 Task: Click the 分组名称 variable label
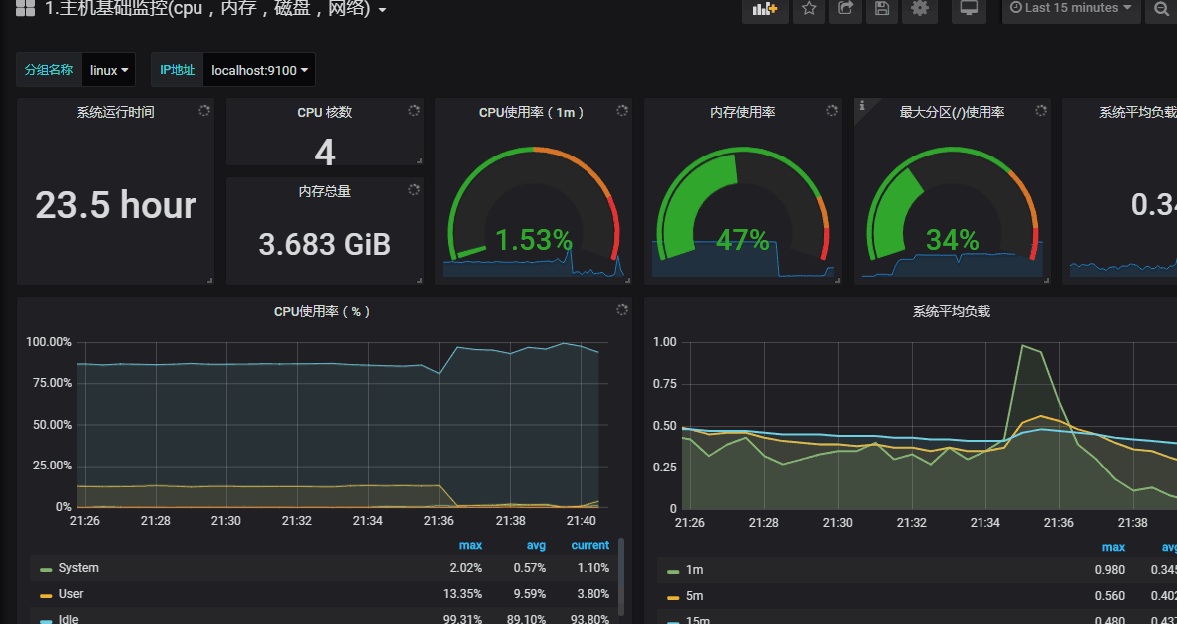click(49, 70)
